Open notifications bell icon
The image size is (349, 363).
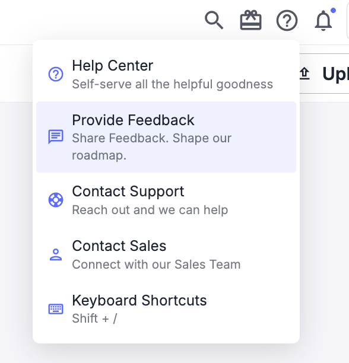point(323,20)
